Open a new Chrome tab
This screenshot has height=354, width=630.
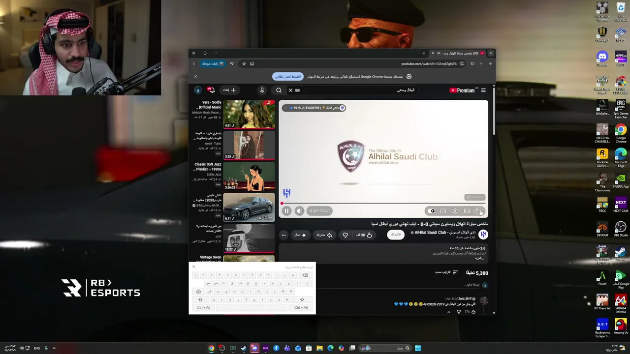424,53
